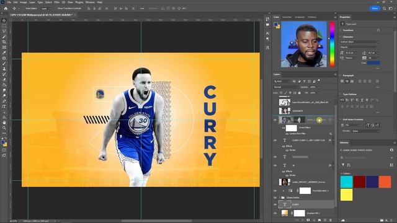Click create new group folder icon
This screenshot has width=397, height=223.
coord(319,221)
